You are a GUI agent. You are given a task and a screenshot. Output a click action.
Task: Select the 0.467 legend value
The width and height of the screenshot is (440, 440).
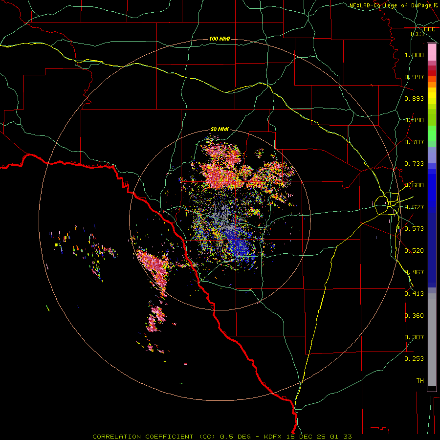point(414,272)
